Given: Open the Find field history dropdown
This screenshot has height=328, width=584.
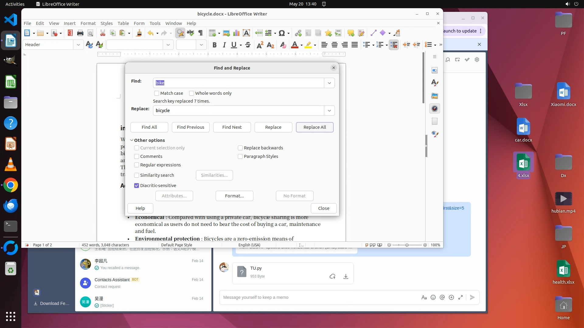Looking at the screenshot, I should pyautogui.click(x=329, y=83).
